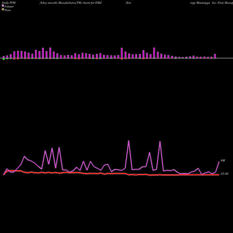The image size is (233, 233).
Task: Click the 0M volume value label
Action: (x=223, y=160)
